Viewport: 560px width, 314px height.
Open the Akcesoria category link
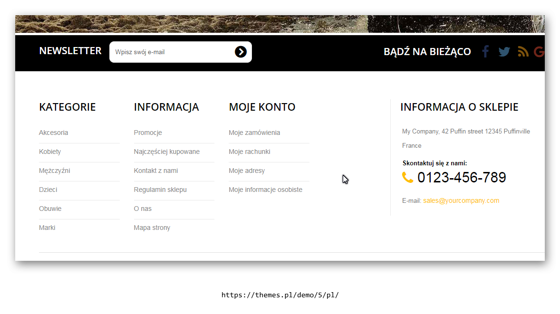click(54, 133)
